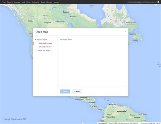The width and height of the screenshot is (161, 124).
Task: Select the Created by me filter
Action: coord(46,43)
